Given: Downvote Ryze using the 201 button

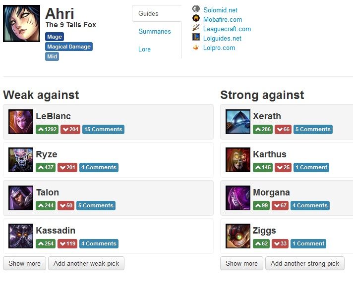Looking at the screenshot, I should click(67, 167).
